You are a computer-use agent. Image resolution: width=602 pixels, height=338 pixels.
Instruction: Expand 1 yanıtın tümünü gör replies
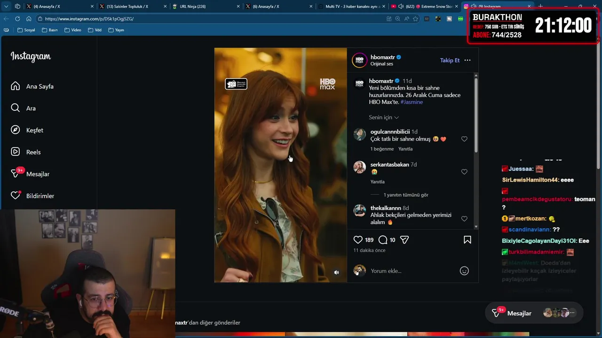(x=406, y=195)
